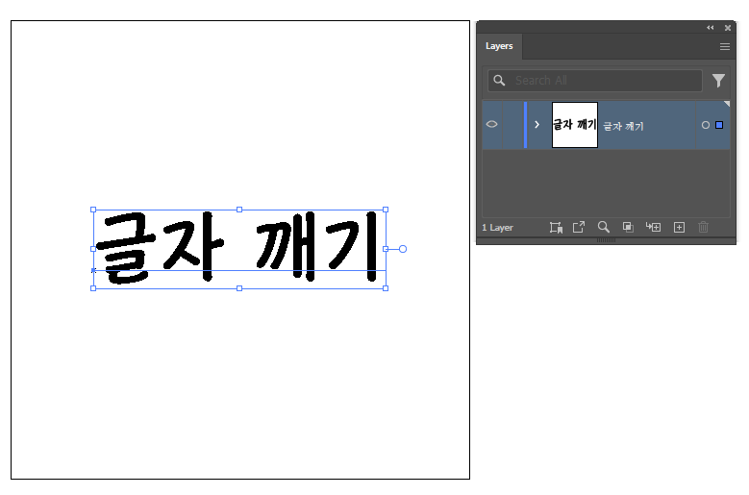Select the Layers tab
The image size is (749, 495).
[499, 46]
